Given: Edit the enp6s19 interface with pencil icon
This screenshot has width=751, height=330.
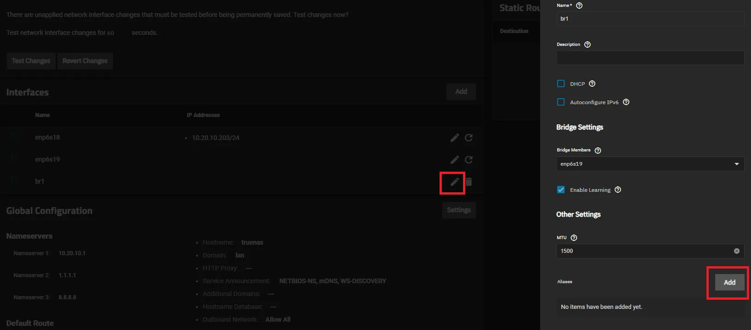Looking at the screenshot, I should [x=454, y=160].
